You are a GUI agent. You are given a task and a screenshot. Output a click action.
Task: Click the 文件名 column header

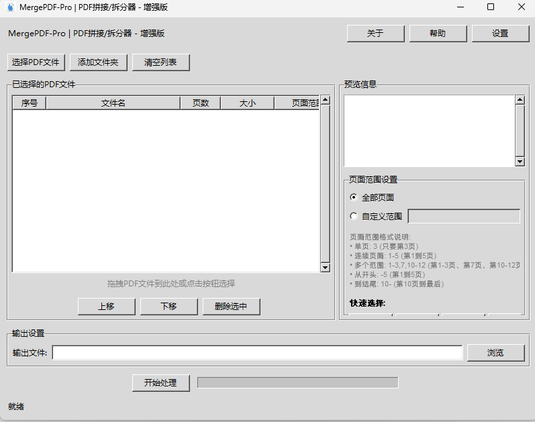coord(113,103)
